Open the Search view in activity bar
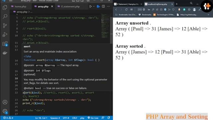The image size is (213, 120). [5, 16]
